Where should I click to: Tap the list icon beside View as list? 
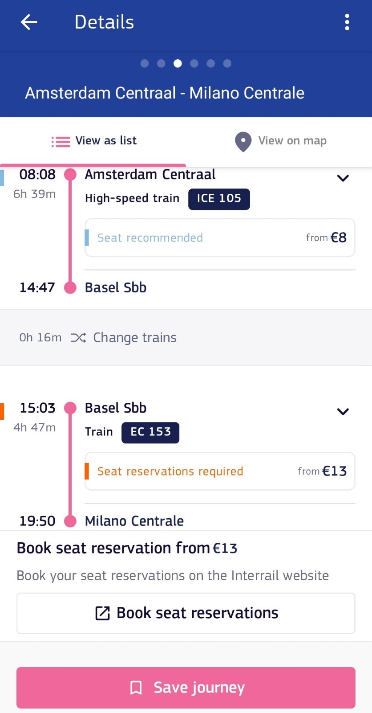61,142
